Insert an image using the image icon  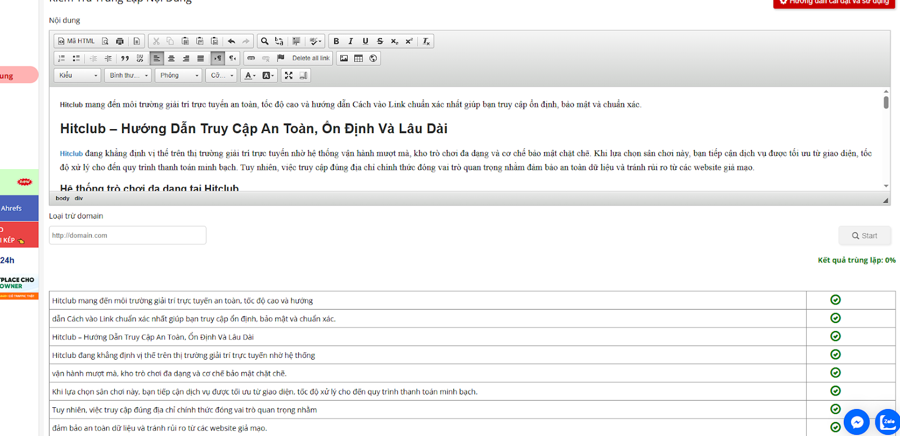click(x=344, y=58)
